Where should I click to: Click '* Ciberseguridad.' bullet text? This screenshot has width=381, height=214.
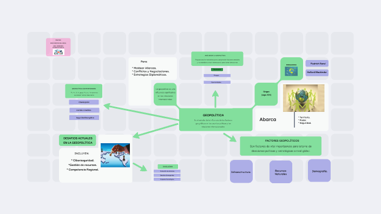tap(83, 160)
